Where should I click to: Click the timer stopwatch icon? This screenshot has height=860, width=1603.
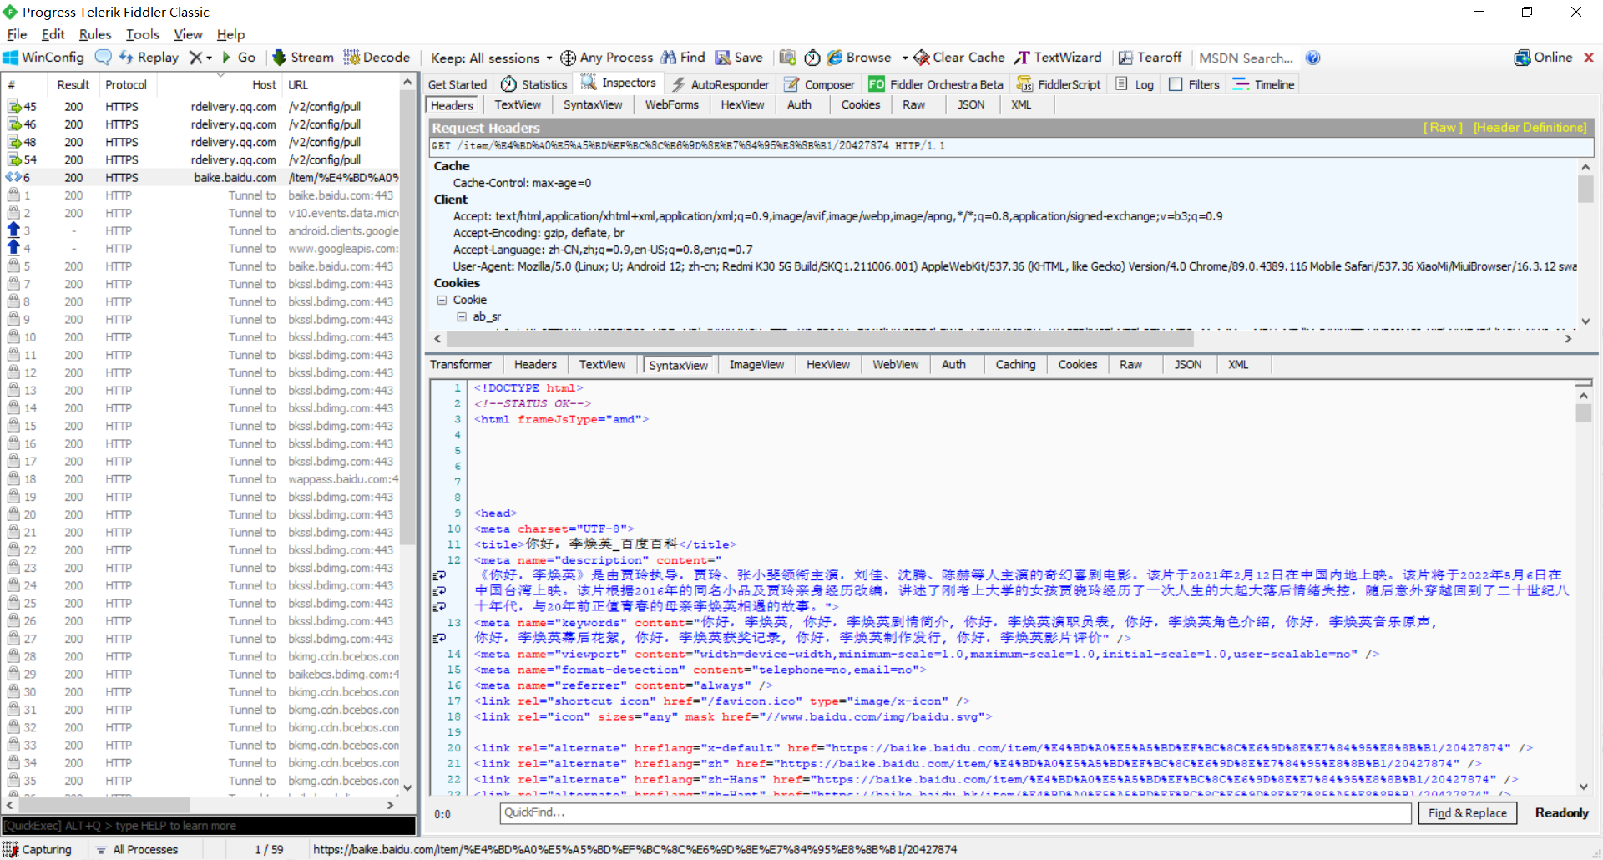pos(812,58)
